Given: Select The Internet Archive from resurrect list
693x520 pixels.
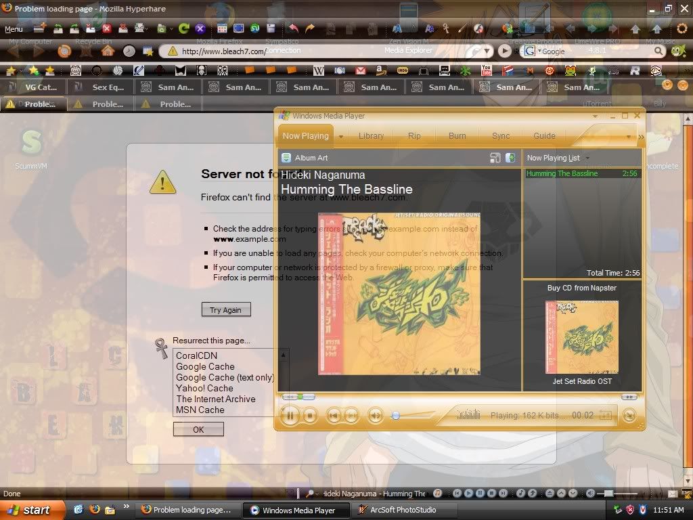Looking at the screenshot, I should (216, 399).
